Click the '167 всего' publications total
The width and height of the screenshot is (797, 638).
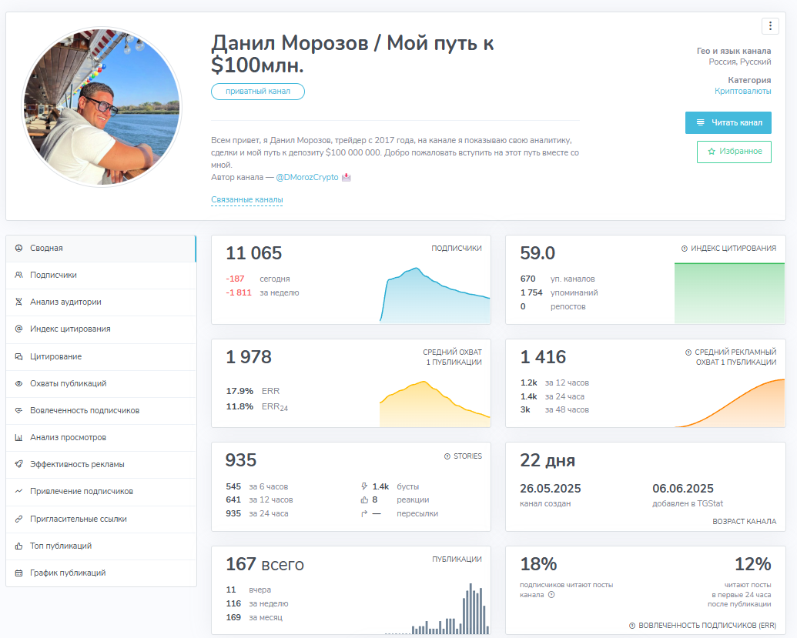pos(265,564)
